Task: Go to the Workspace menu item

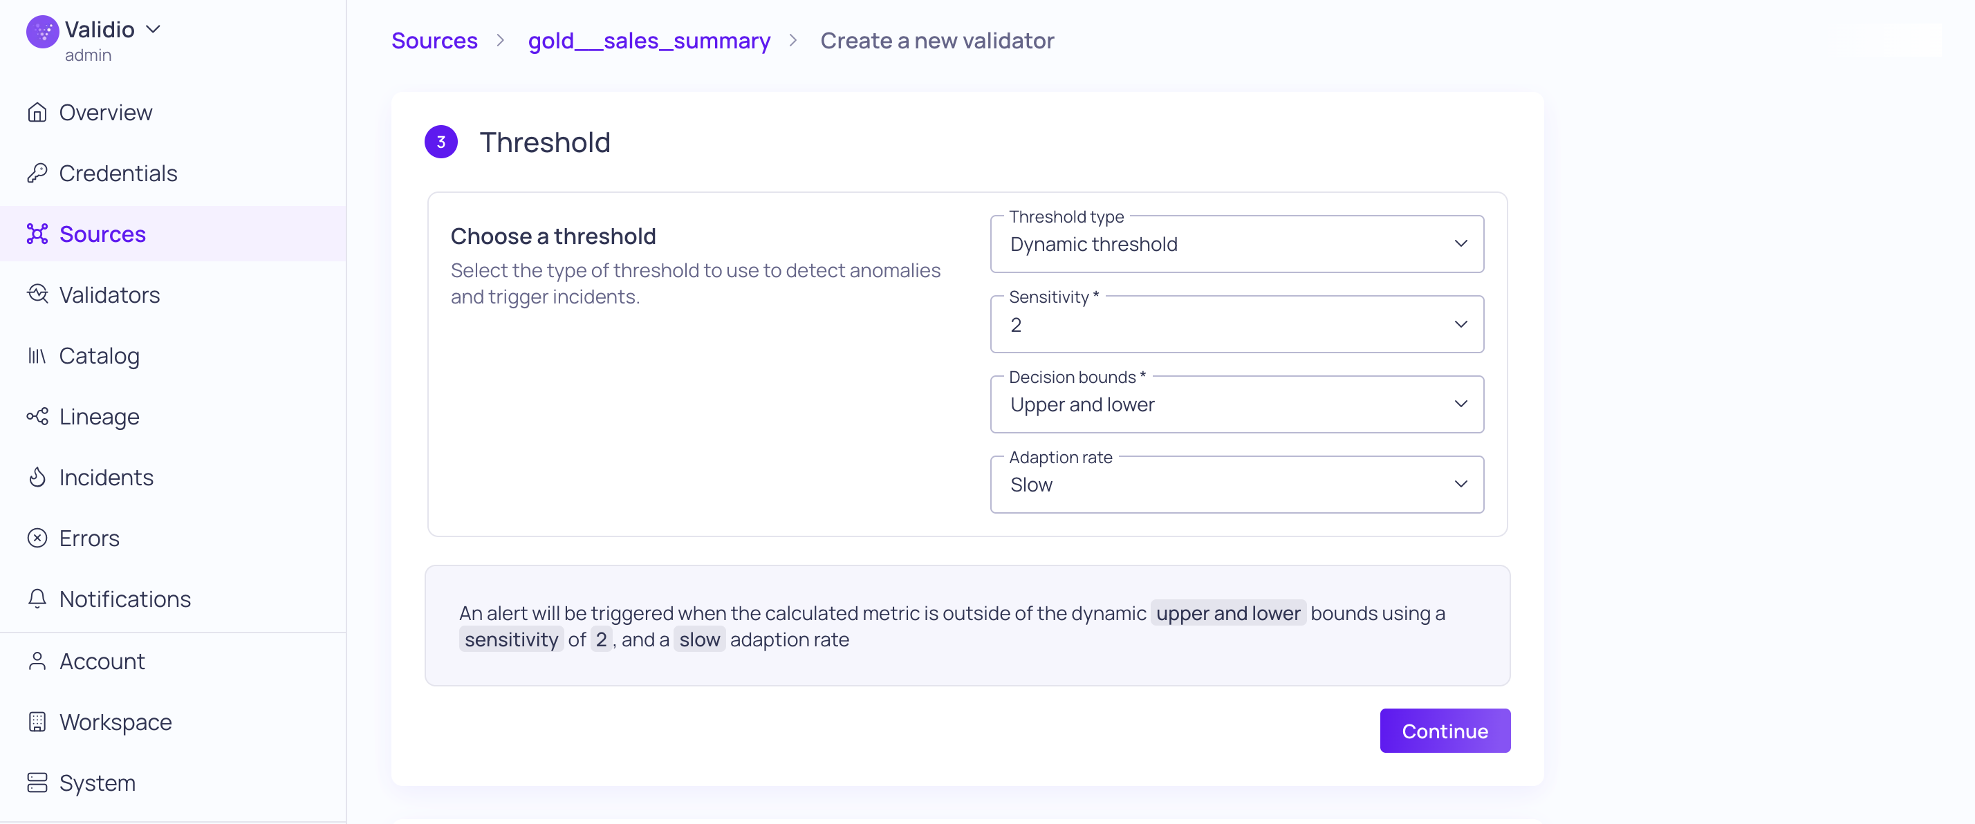Action: tap(115, 722)
